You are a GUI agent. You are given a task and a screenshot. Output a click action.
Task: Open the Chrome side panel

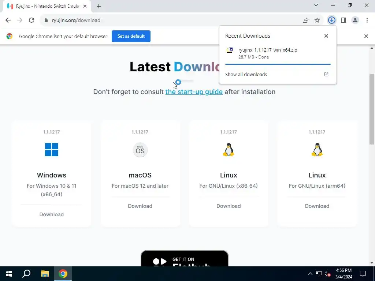(x=344, y=20)
